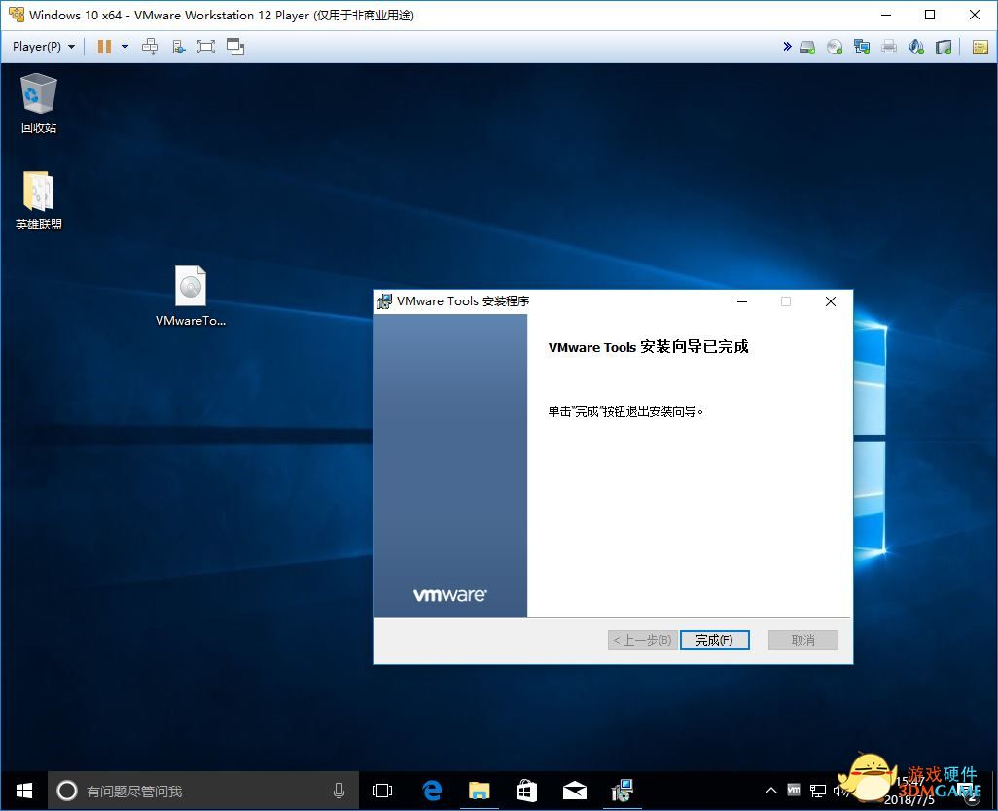Click the Cortana microphone icon
This screenshot has height=811, width=998.
[x=339, y=791]
